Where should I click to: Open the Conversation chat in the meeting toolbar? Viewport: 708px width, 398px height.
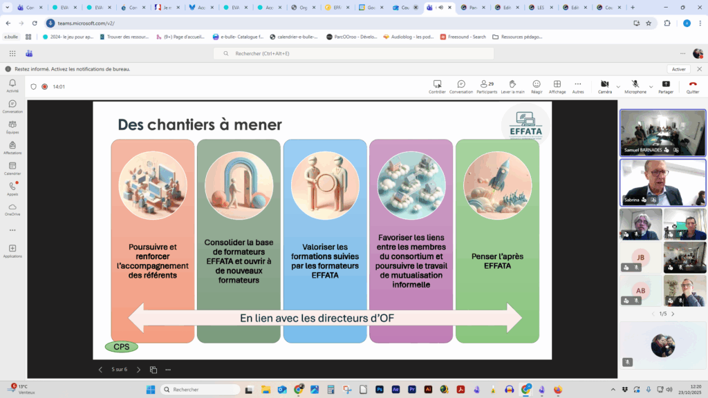[x=461, y=84]
